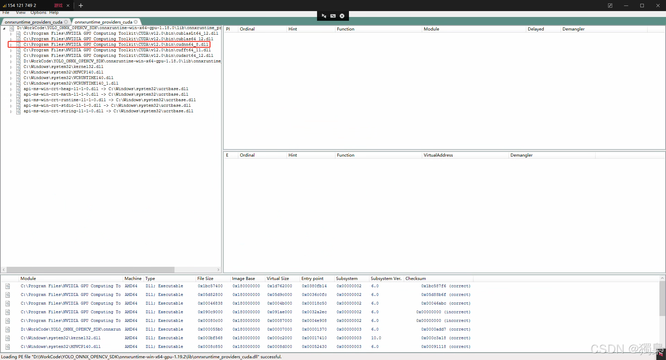Collapse the root onnxruntime_providers module node

pyautogui.click(x=4, y=28)
